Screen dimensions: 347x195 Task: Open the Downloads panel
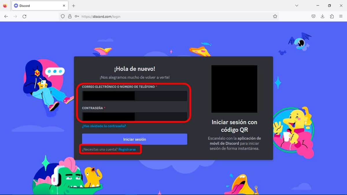tap(322, 16)
